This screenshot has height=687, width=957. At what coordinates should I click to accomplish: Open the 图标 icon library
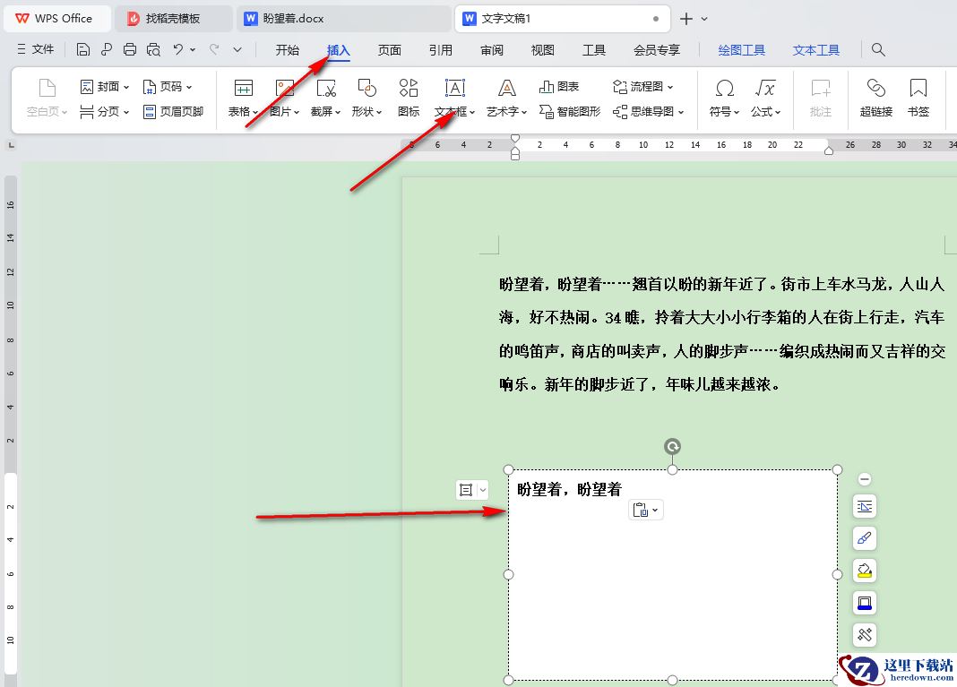(409, 88)
